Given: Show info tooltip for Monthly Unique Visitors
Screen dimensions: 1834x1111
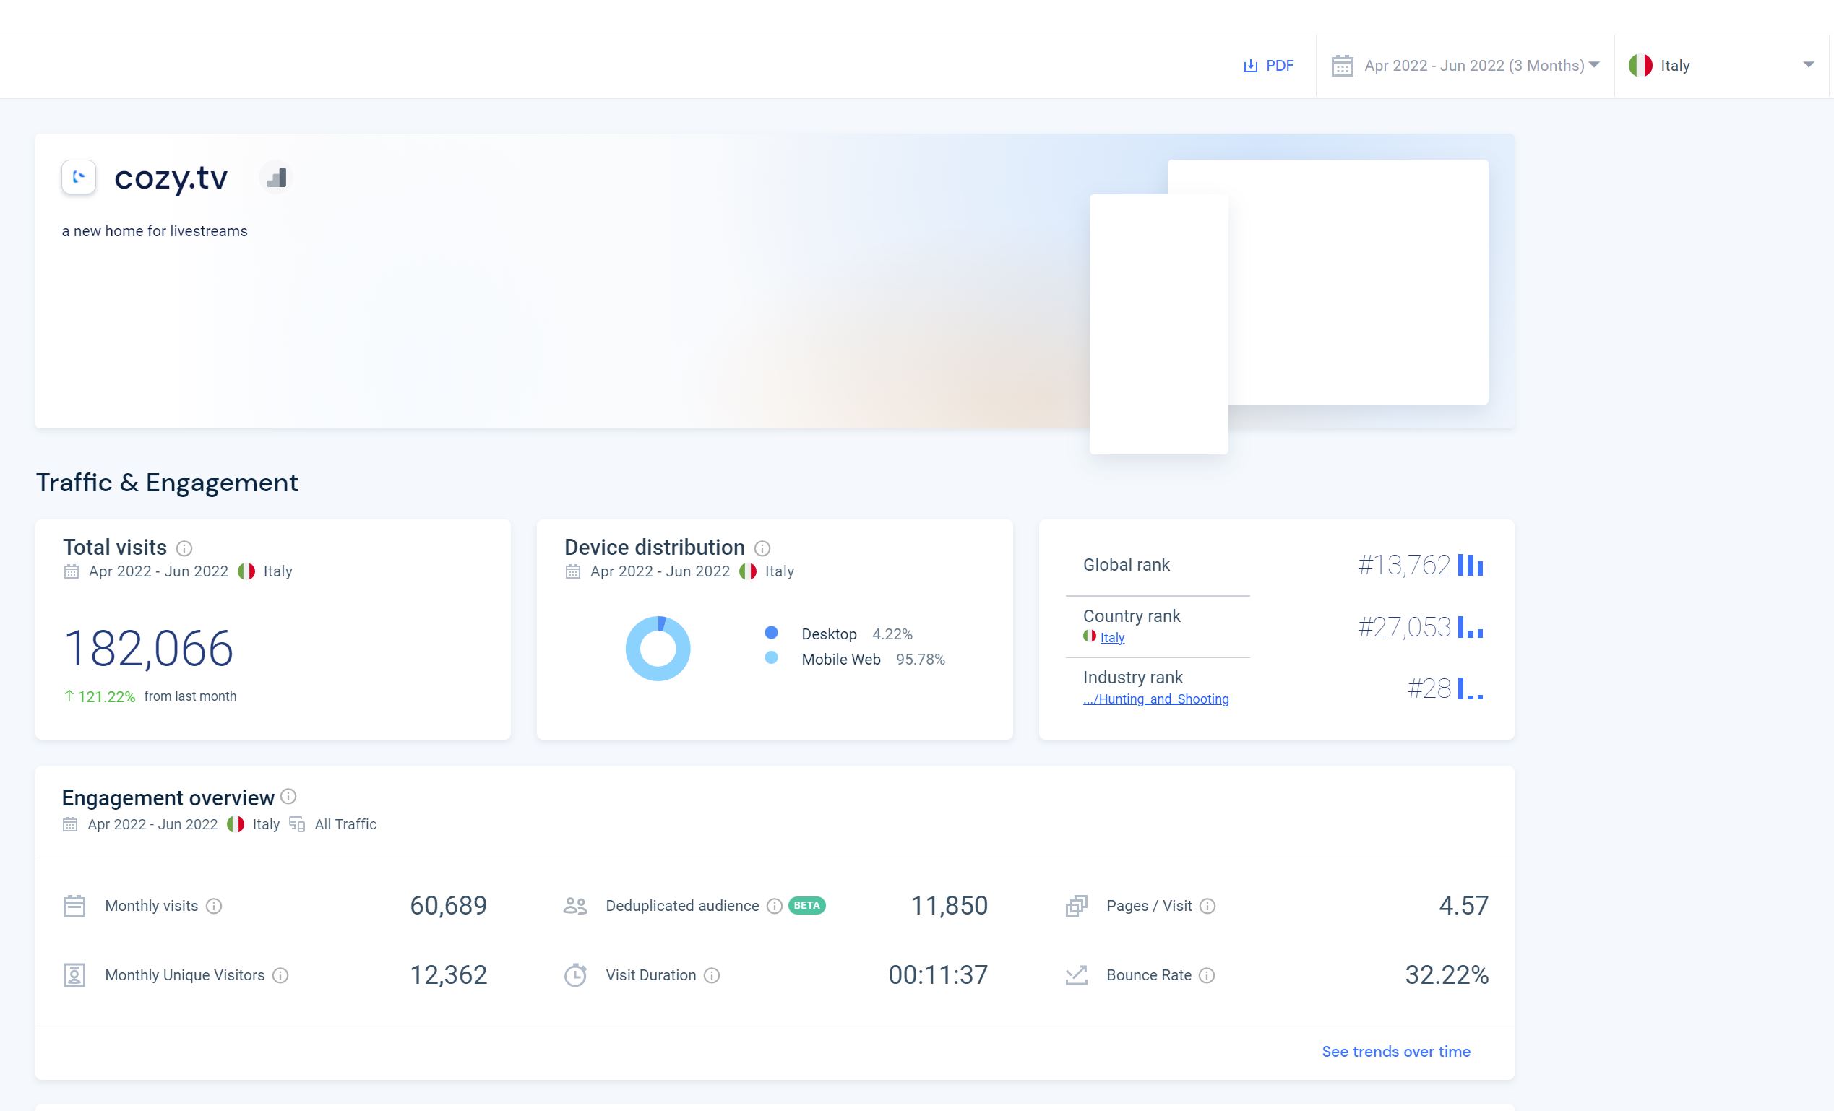Looking at the screenshot, I should coord(280,974).
